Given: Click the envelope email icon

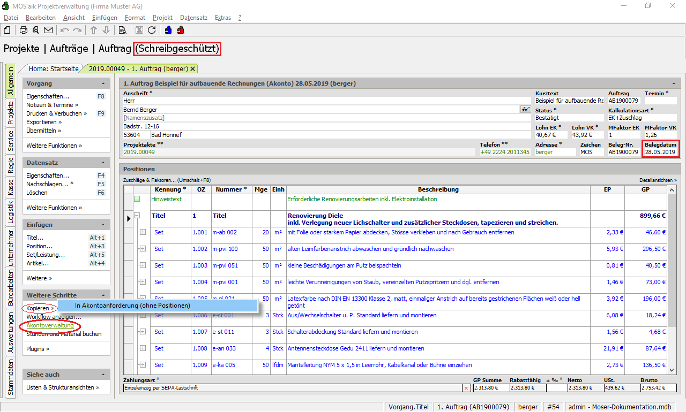Looking at the screenshot, I should coord(48,30).
